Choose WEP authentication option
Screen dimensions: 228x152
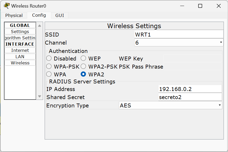point(83,58)
